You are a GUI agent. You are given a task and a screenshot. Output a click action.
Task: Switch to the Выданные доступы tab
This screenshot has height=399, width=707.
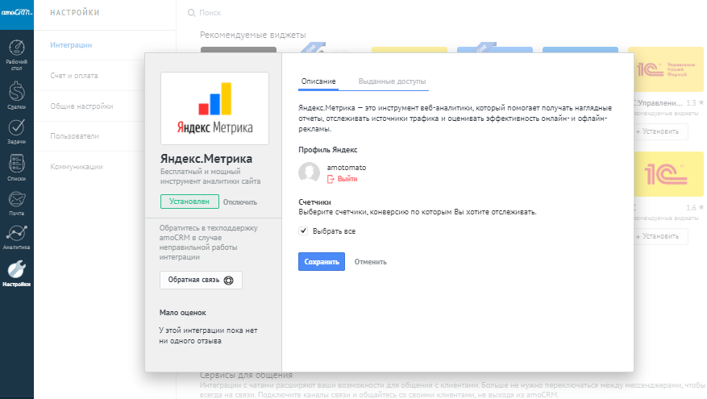point(392,81)
